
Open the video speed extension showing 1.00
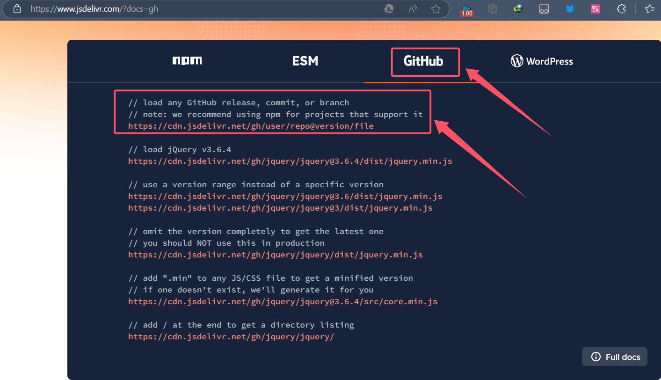coord(466,9)
